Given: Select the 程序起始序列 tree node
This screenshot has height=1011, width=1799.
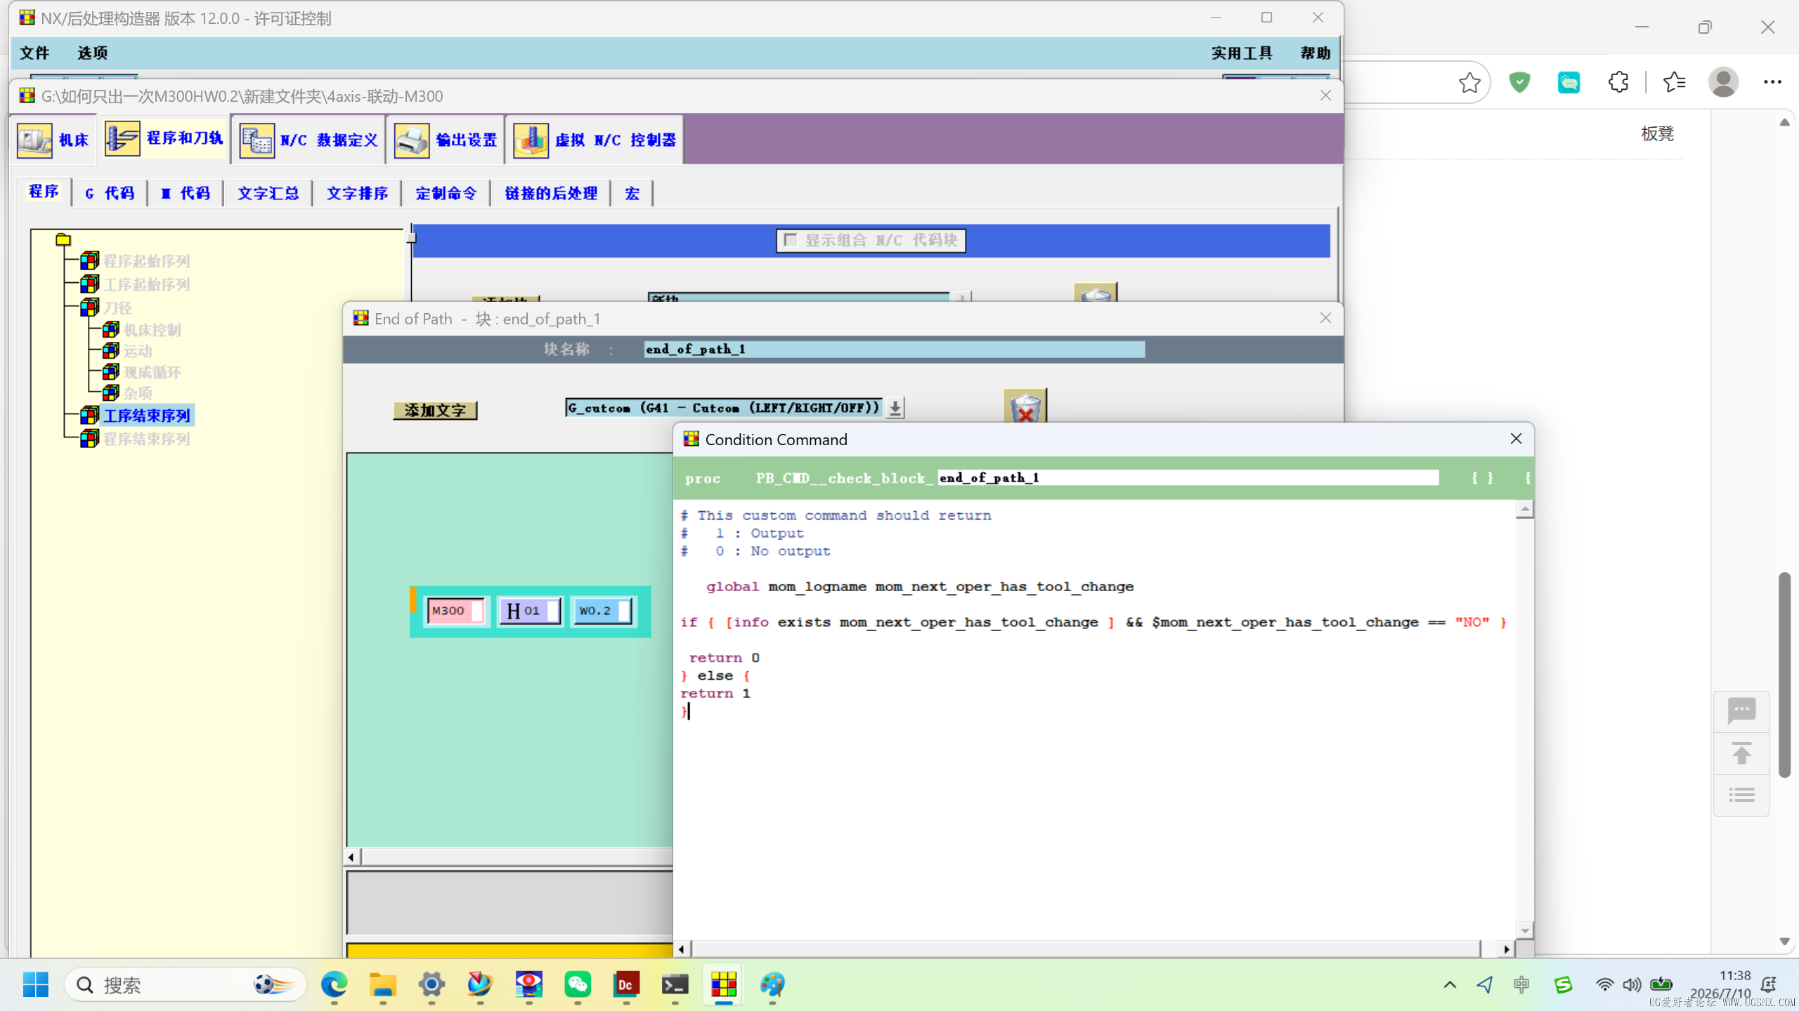Looking at the screenshot, I should click(147, 261).
